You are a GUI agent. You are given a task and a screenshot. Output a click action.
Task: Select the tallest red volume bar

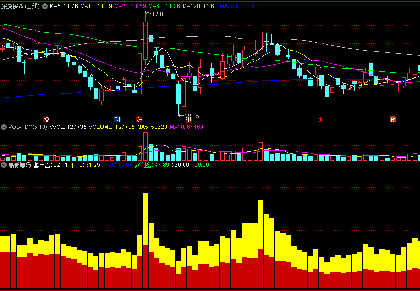click(x=146, y=146)
